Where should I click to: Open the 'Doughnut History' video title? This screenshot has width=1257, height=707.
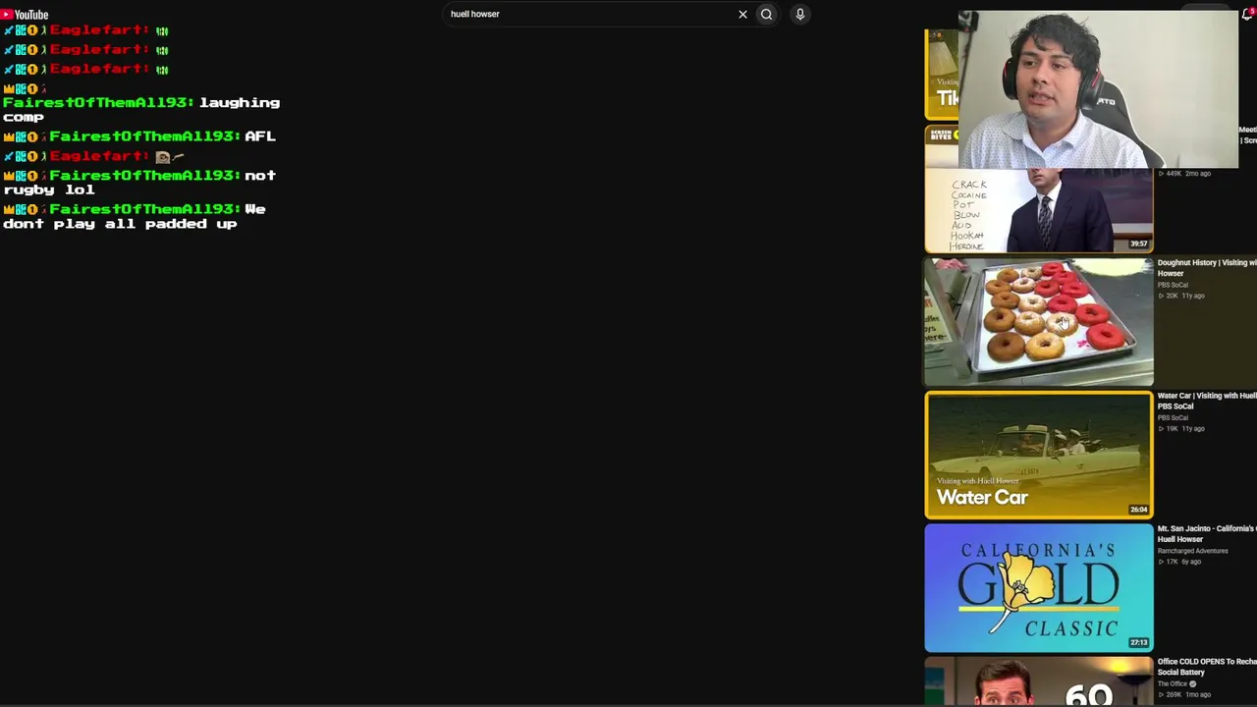(1207, 268)
